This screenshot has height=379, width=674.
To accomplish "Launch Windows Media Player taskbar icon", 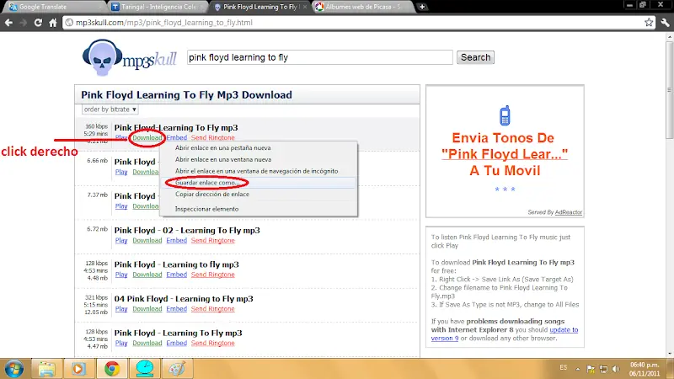I will (x=78, y=369).
